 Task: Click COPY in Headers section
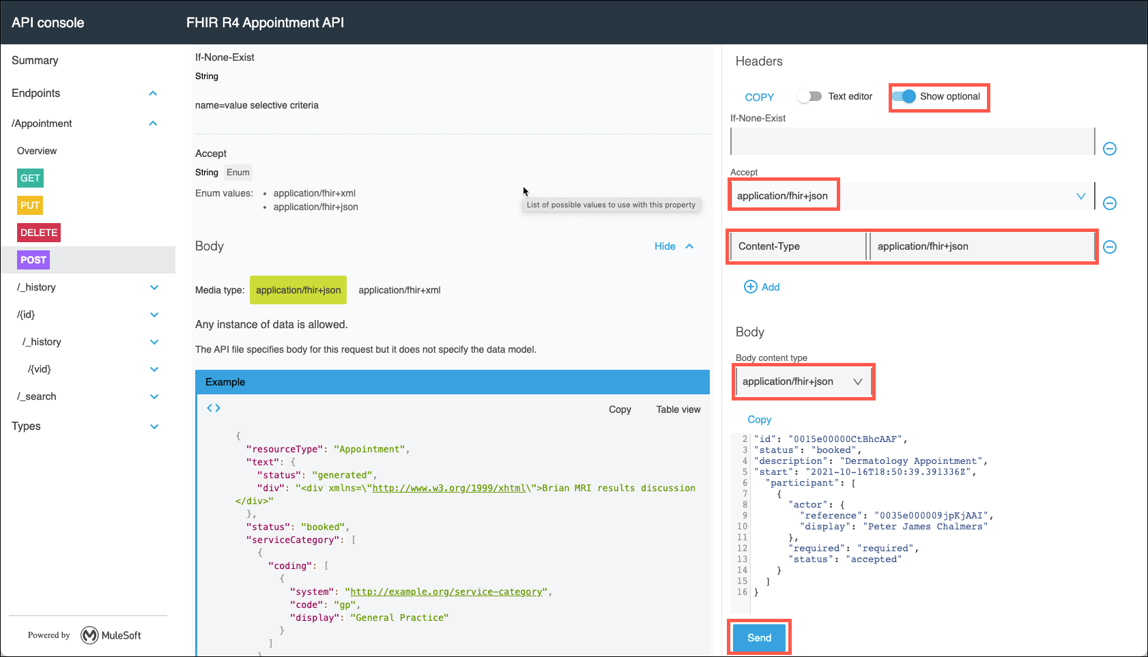click(x=760, y=97)
